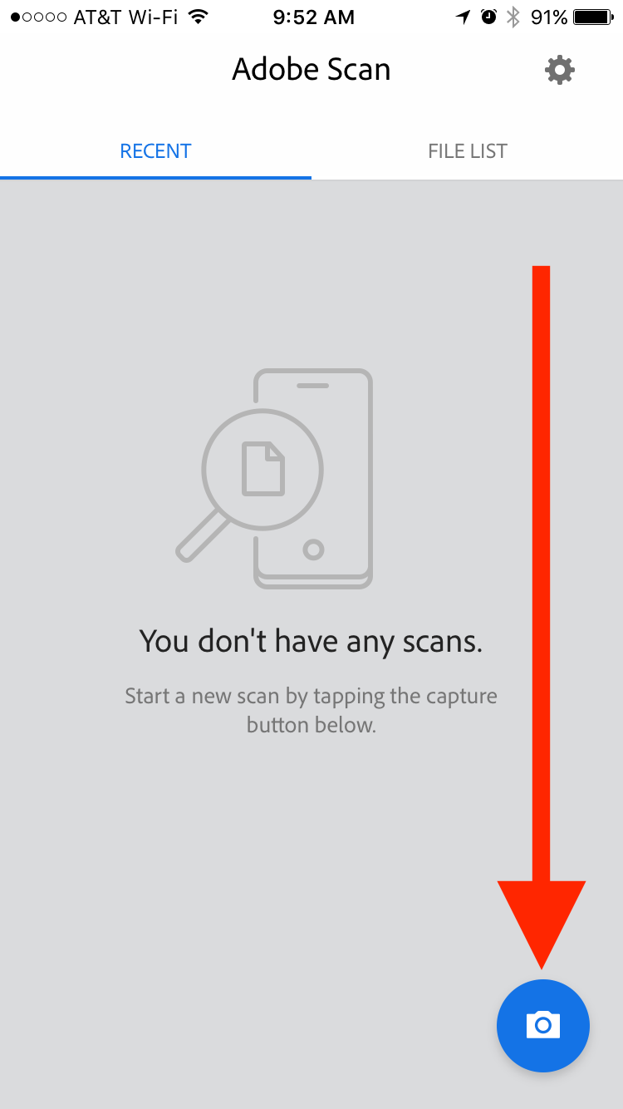This screenshot has width=623, height=1109.
Task: Tap the red arrow head above camera
Action: tap(542, 924)
